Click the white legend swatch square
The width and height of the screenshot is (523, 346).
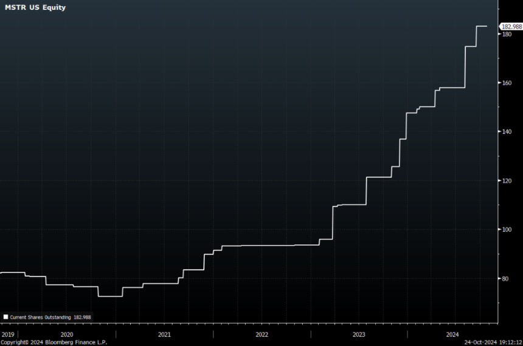[x=5, y=317]
